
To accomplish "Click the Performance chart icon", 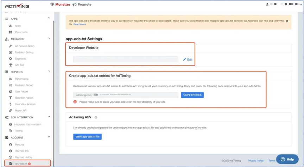I will (x=11, y=79).
